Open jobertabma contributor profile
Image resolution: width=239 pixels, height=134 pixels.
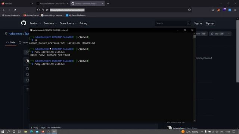pyautogui.click(x=179, y=128)
